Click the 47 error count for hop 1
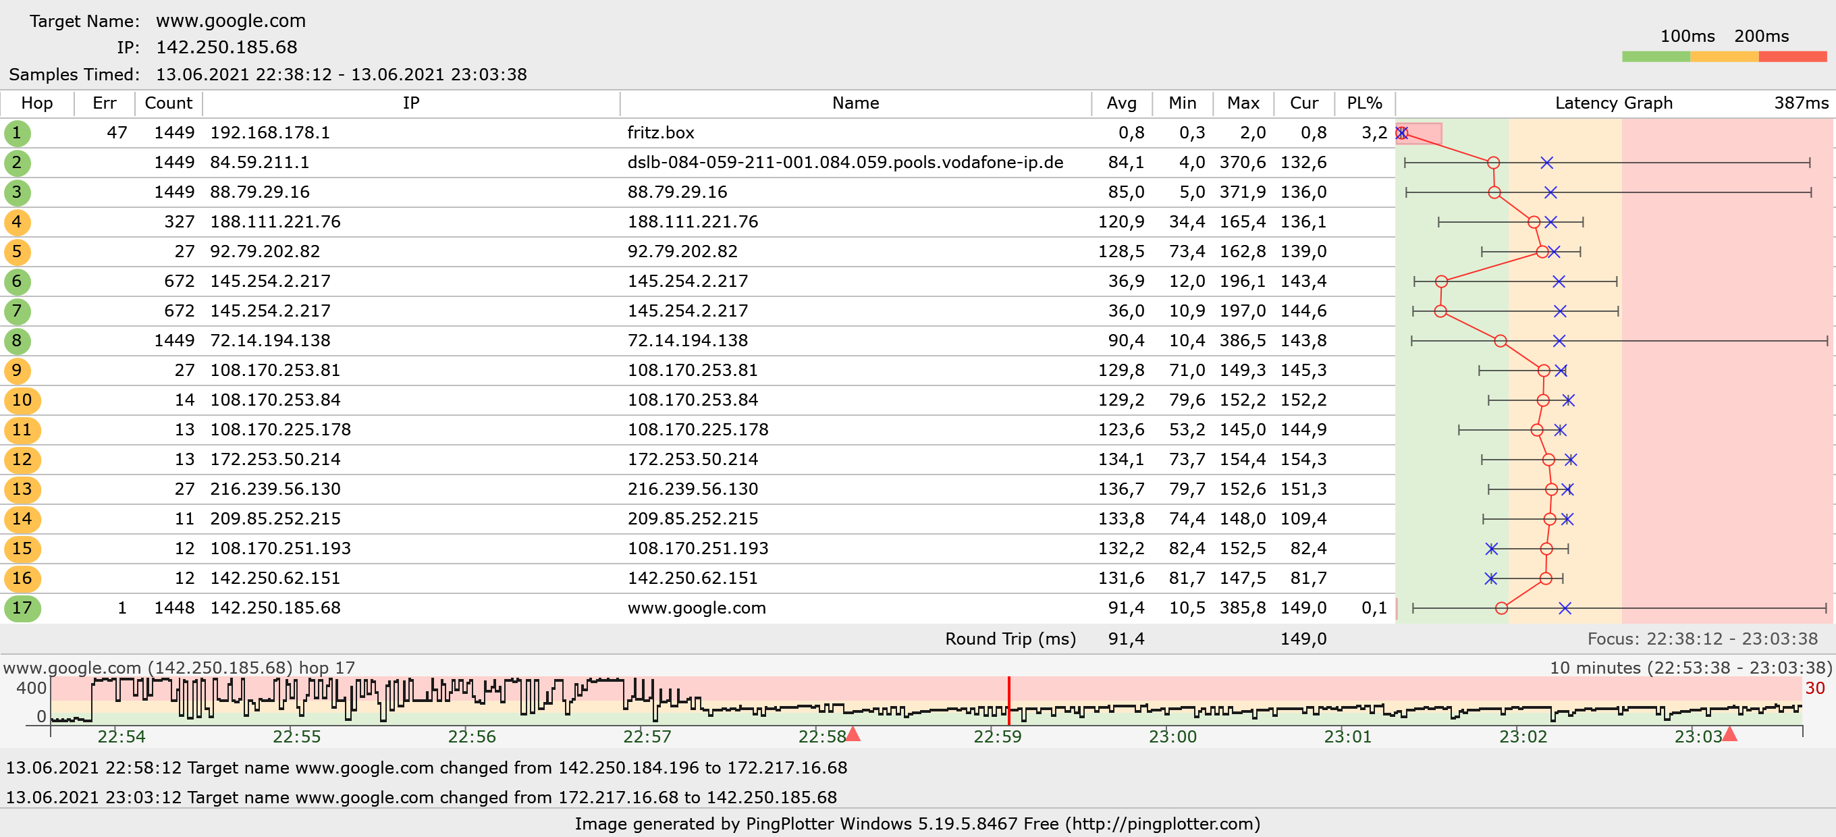The width and height of the screenshot is (1836, 837). tap(117, 132)
